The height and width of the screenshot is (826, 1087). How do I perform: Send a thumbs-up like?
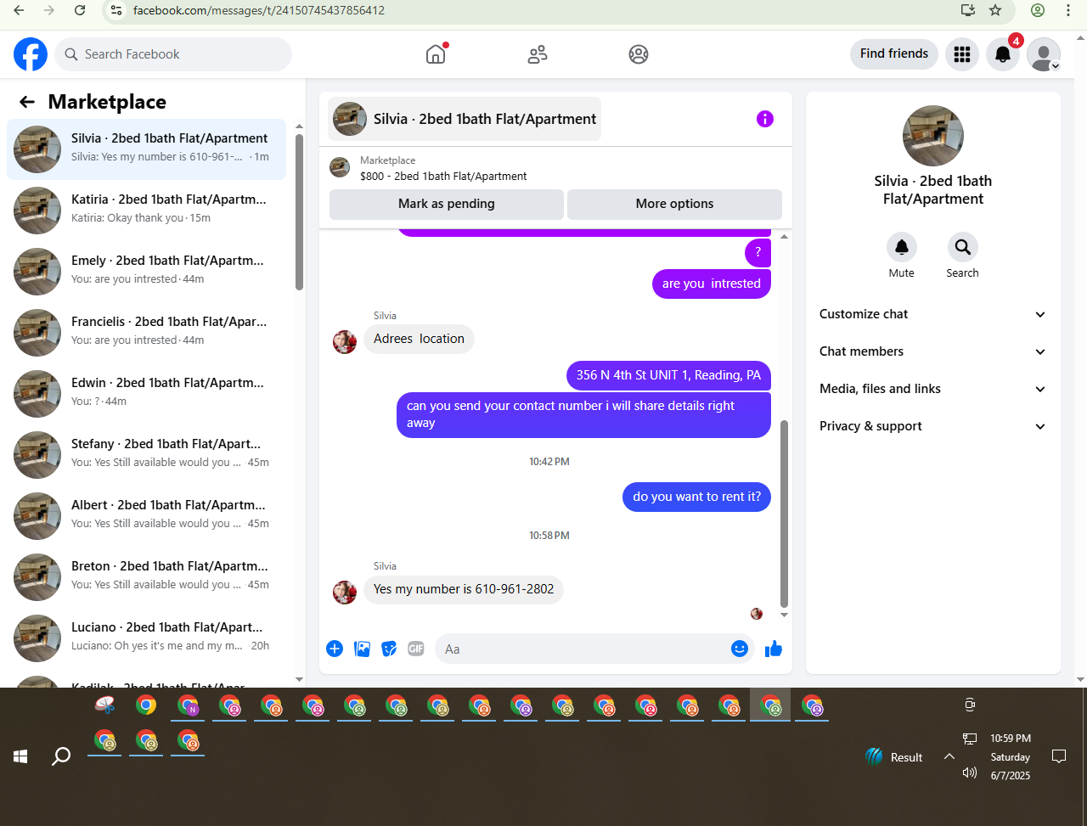click(x=774, y=649)
